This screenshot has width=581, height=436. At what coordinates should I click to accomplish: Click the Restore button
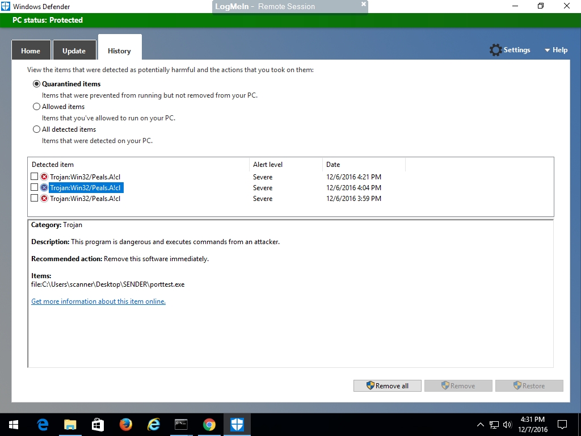click(529, 385)
